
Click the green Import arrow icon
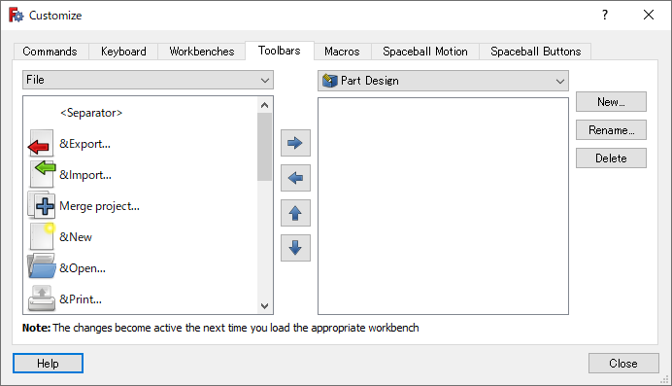pos(42,175)
